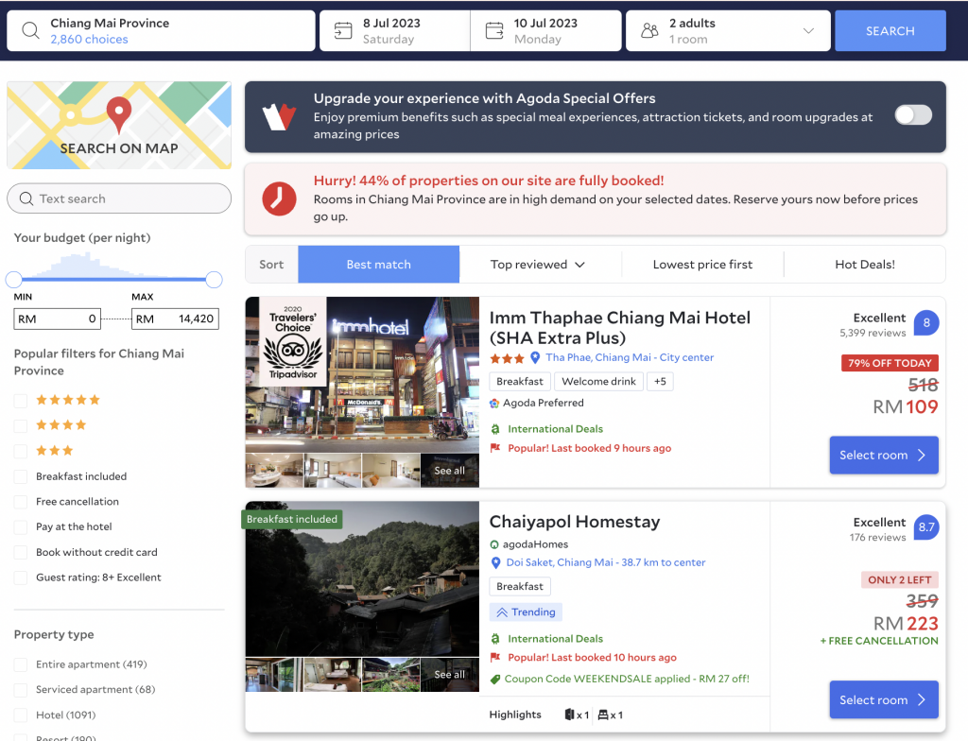Click the MAX budget input field
The image size is (968, 741).
(x=175, y=319)
